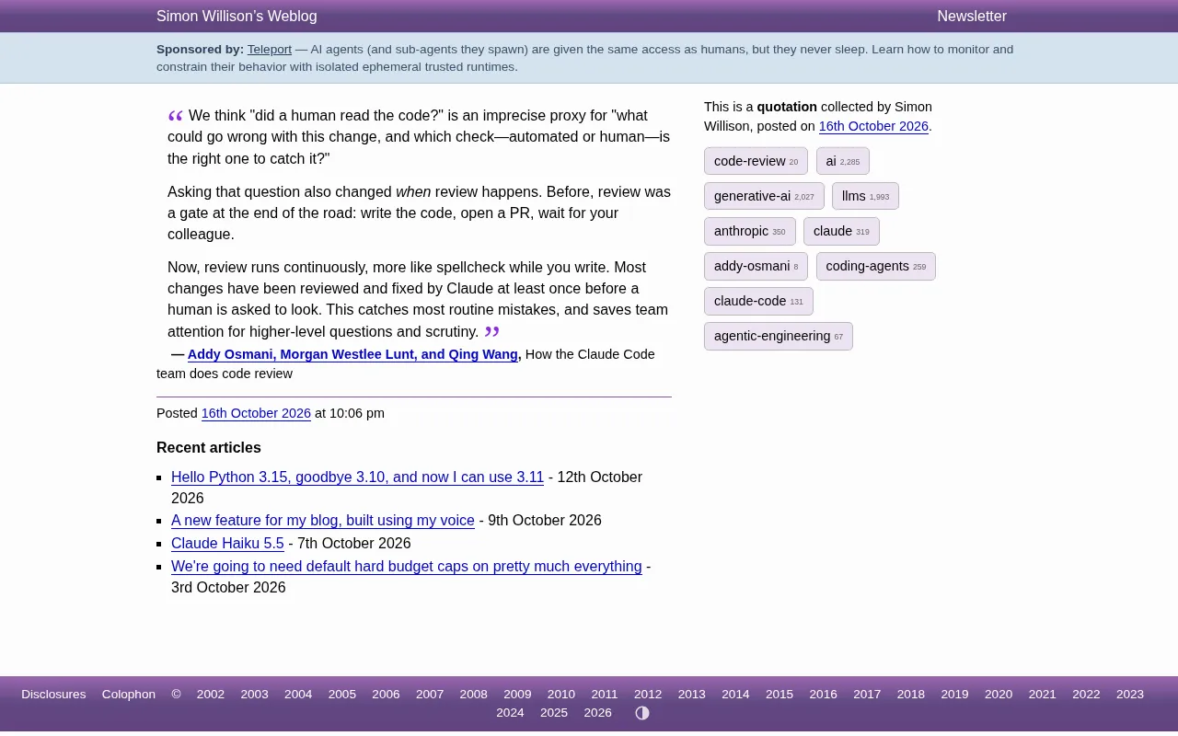Open the Teleport sponsor link
Image resolution: width=1178 pixels, height=736 pixels.
[270, 50]
